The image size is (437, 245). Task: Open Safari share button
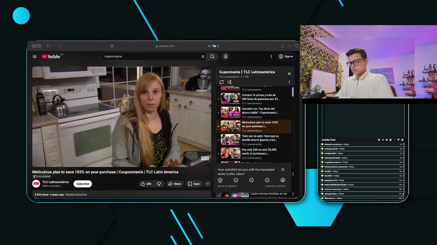point(282,46)
